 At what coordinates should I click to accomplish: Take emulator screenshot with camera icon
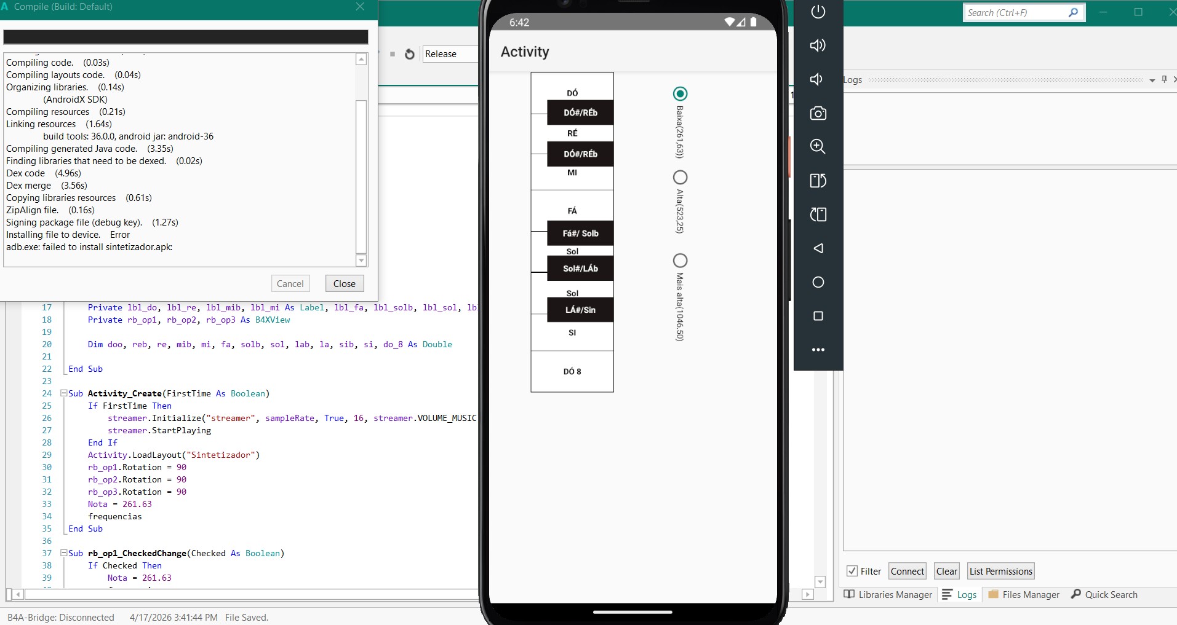(x=818, y=113)
